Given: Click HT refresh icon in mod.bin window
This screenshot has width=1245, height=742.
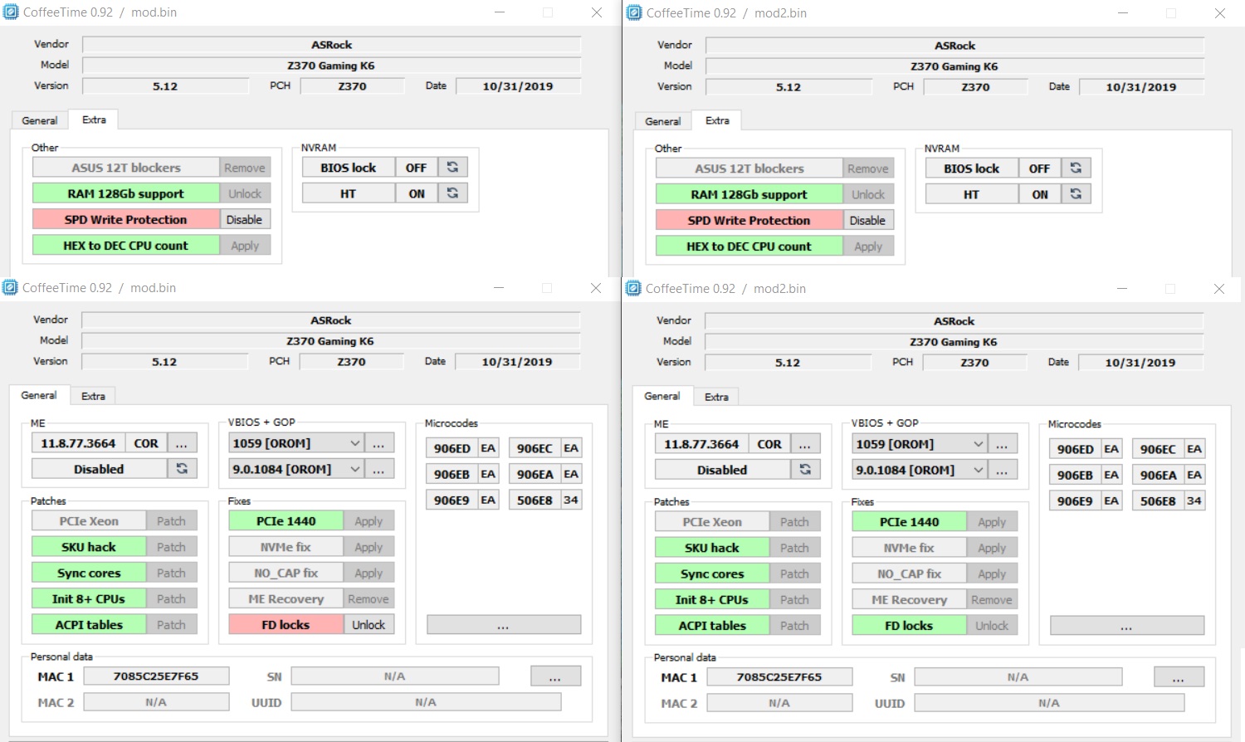Looking at the screenshot, I should pyautogui.click(x=452, y=193).
